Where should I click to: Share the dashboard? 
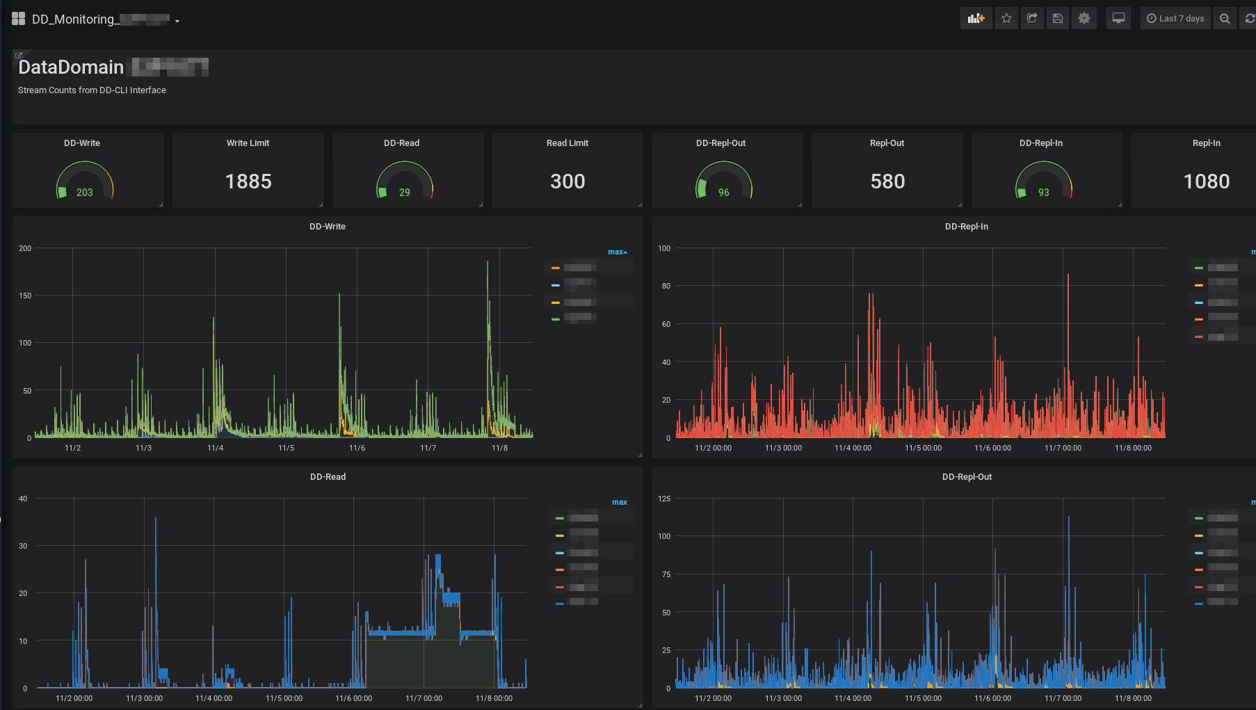point(1032,19)
